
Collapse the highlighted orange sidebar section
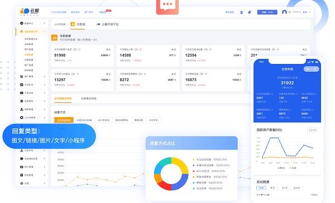[x=32, y=32]
